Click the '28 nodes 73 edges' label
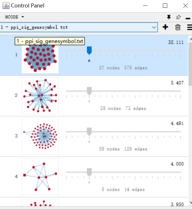This screenshot has width=192, height=209. [x=123, y=108]
